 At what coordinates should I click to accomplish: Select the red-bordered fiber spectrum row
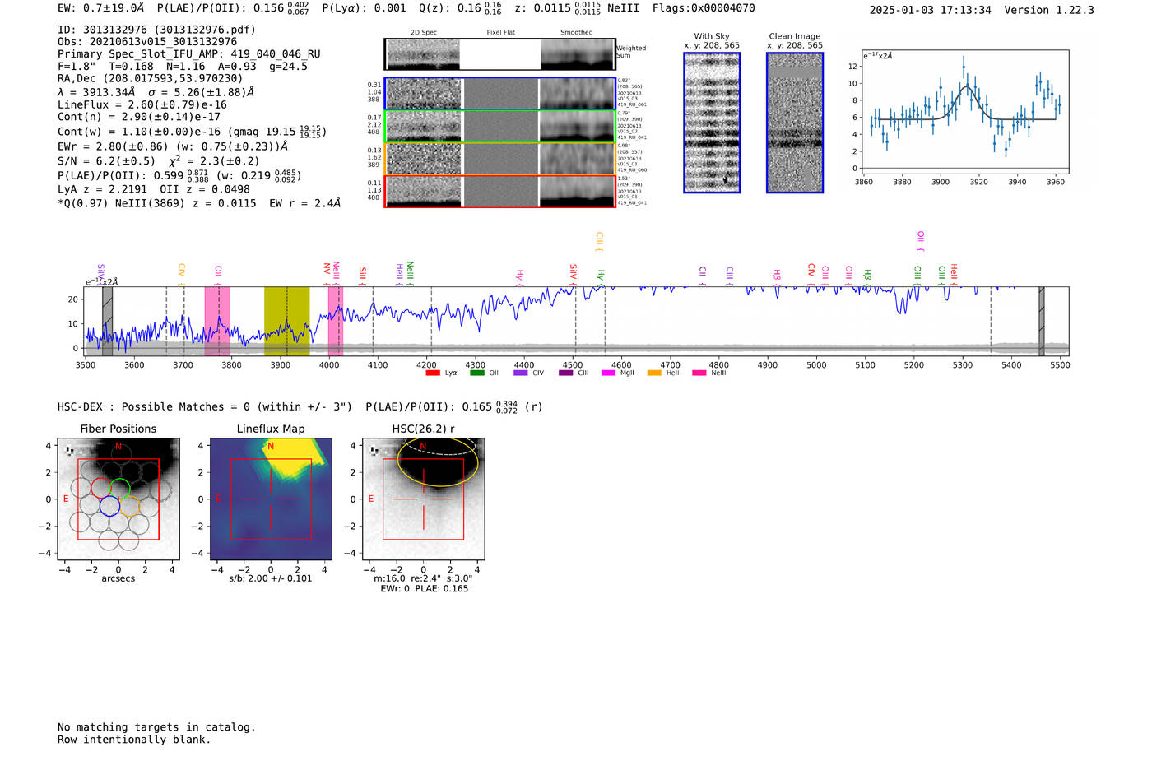(499, 192)
